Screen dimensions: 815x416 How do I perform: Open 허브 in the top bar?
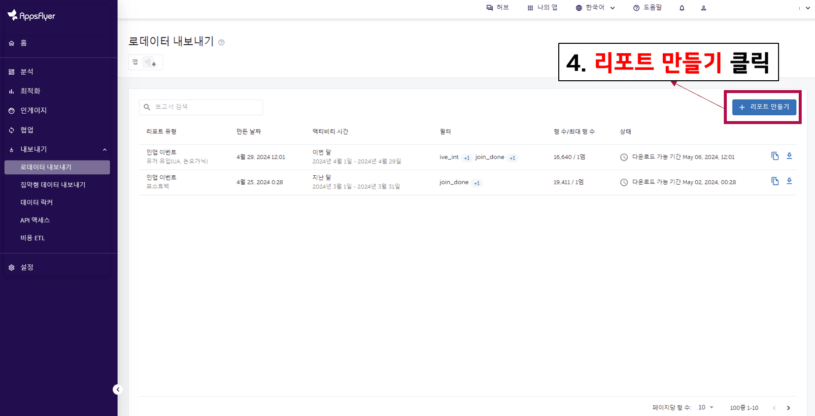(x=497, y=8)
